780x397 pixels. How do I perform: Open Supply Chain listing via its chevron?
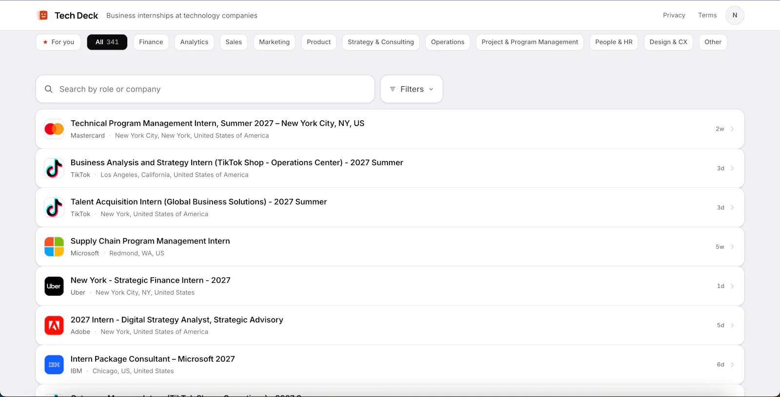(732, 247)
